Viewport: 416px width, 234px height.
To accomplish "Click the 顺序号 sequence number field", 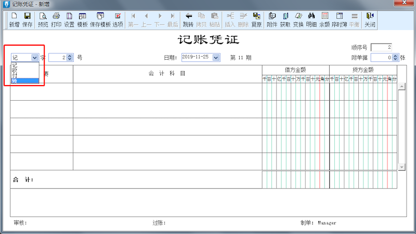I will coord(381,47).
